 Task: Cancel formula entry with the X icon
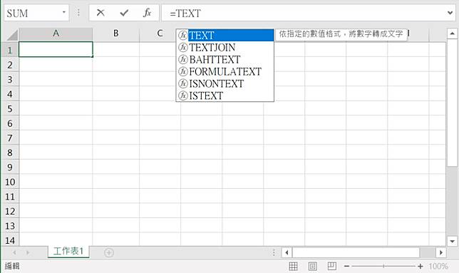tap(100, 13)
